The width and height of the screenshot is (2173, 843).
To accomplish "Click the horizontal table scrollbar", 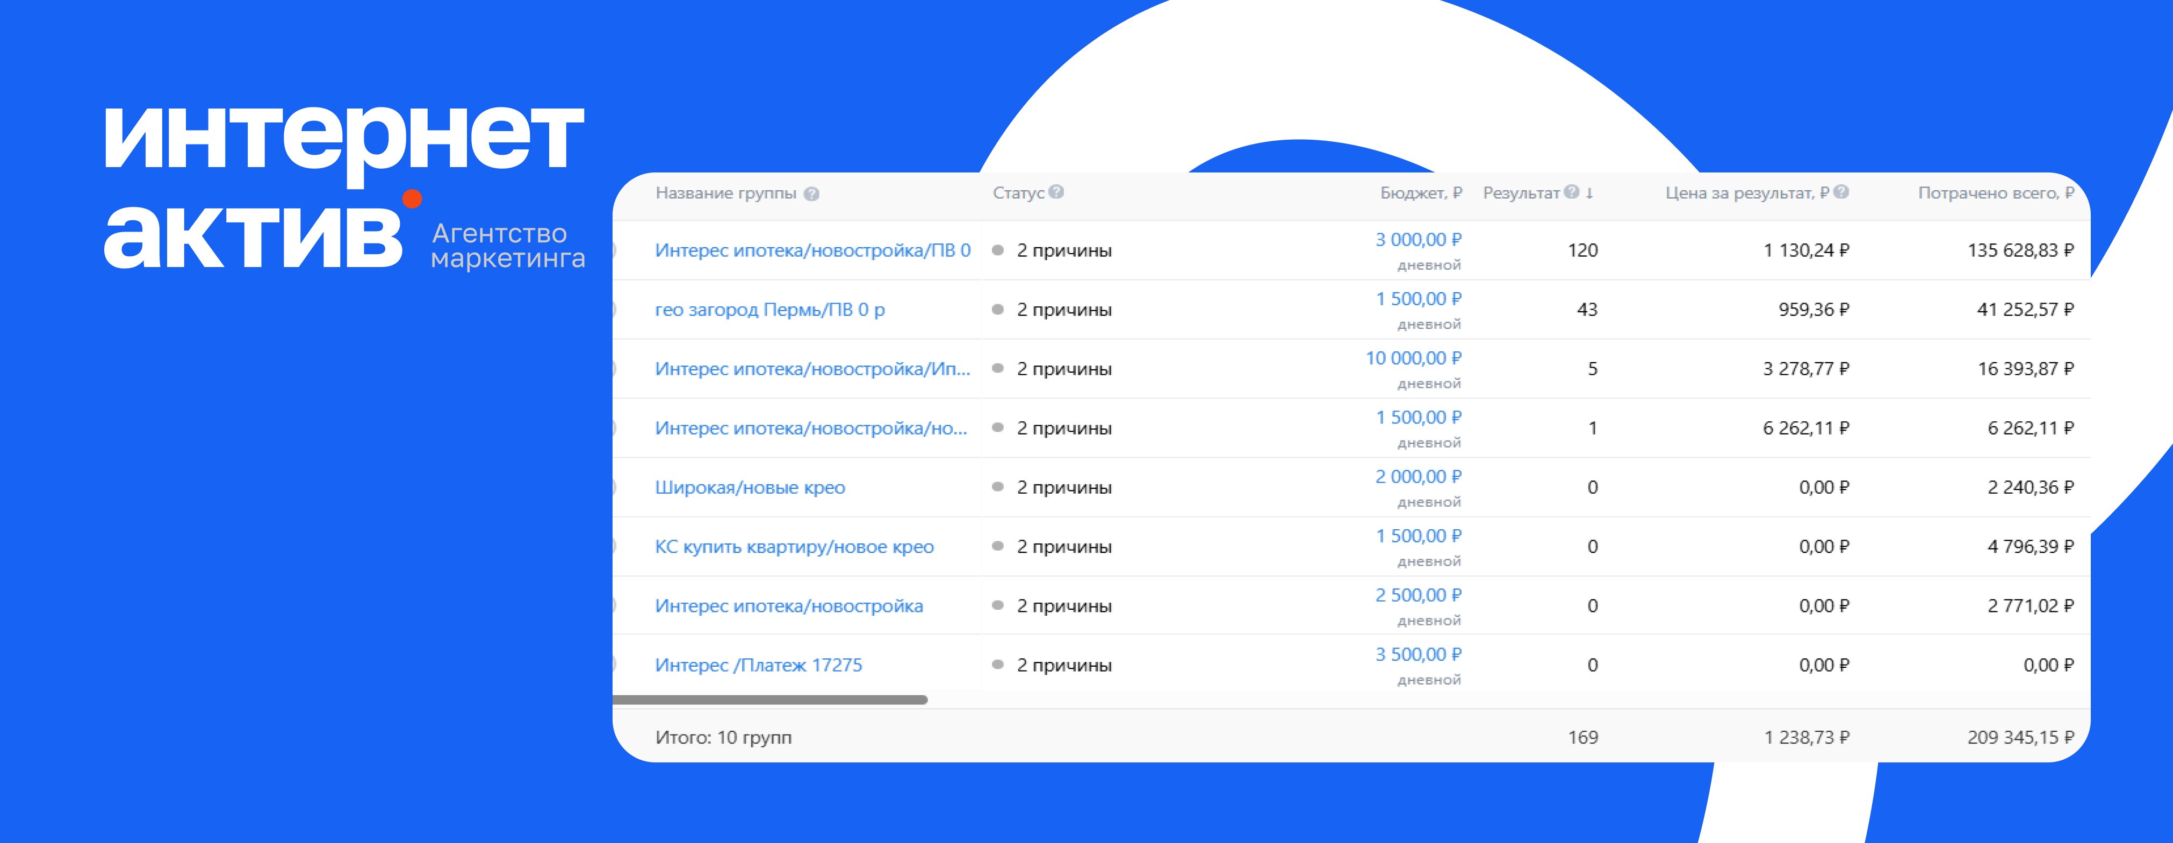I will click(770, 700).
